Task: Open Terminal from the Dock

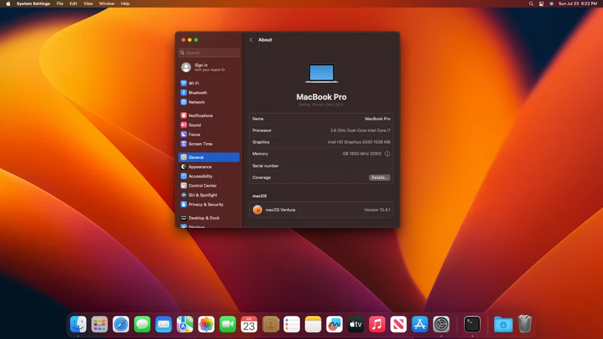Action: tap(472, 325)
